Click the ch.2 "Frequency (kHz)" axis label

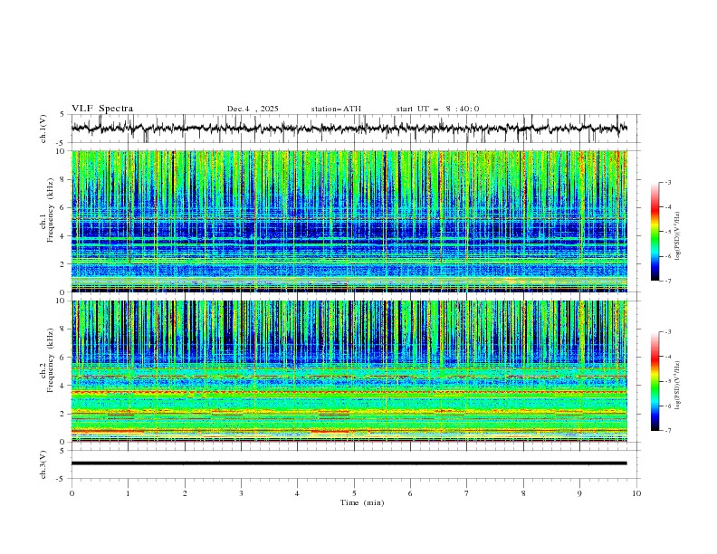(x=51, y=359)
